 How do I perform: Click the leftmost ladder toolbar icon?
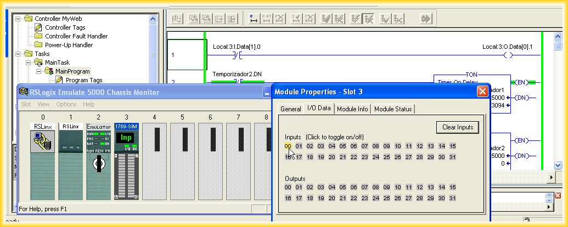pos(177,19)
